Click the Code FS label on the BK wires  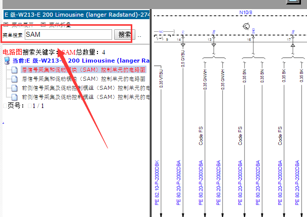(280, 136)
